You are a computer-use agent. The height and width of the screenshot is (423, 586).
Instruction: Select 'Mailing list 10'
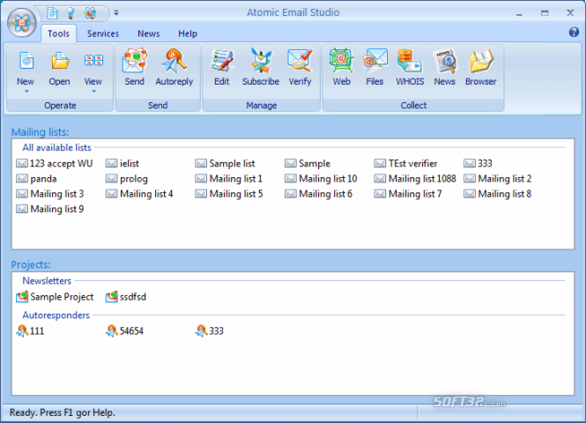[x=321, y=179]
